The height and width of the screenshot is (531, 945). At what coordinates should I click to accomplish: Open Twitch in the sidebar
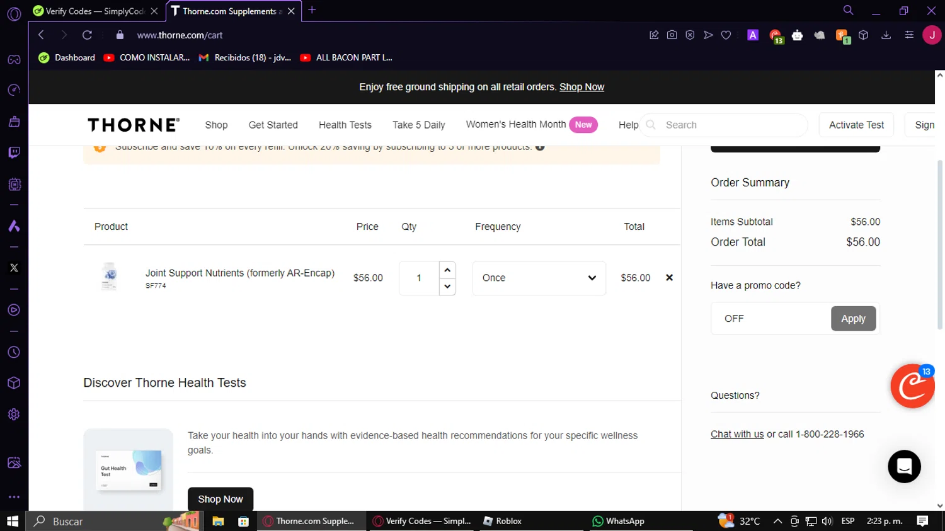click(14, 152)
